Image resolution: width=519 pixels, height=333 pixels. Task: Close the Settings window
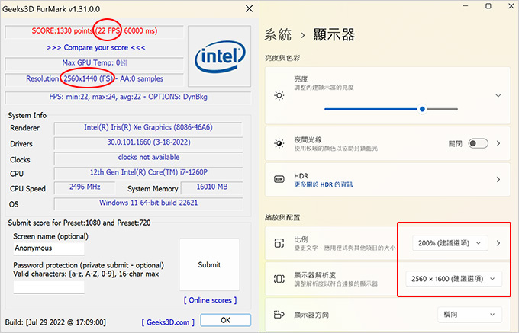tap(511, 6)
